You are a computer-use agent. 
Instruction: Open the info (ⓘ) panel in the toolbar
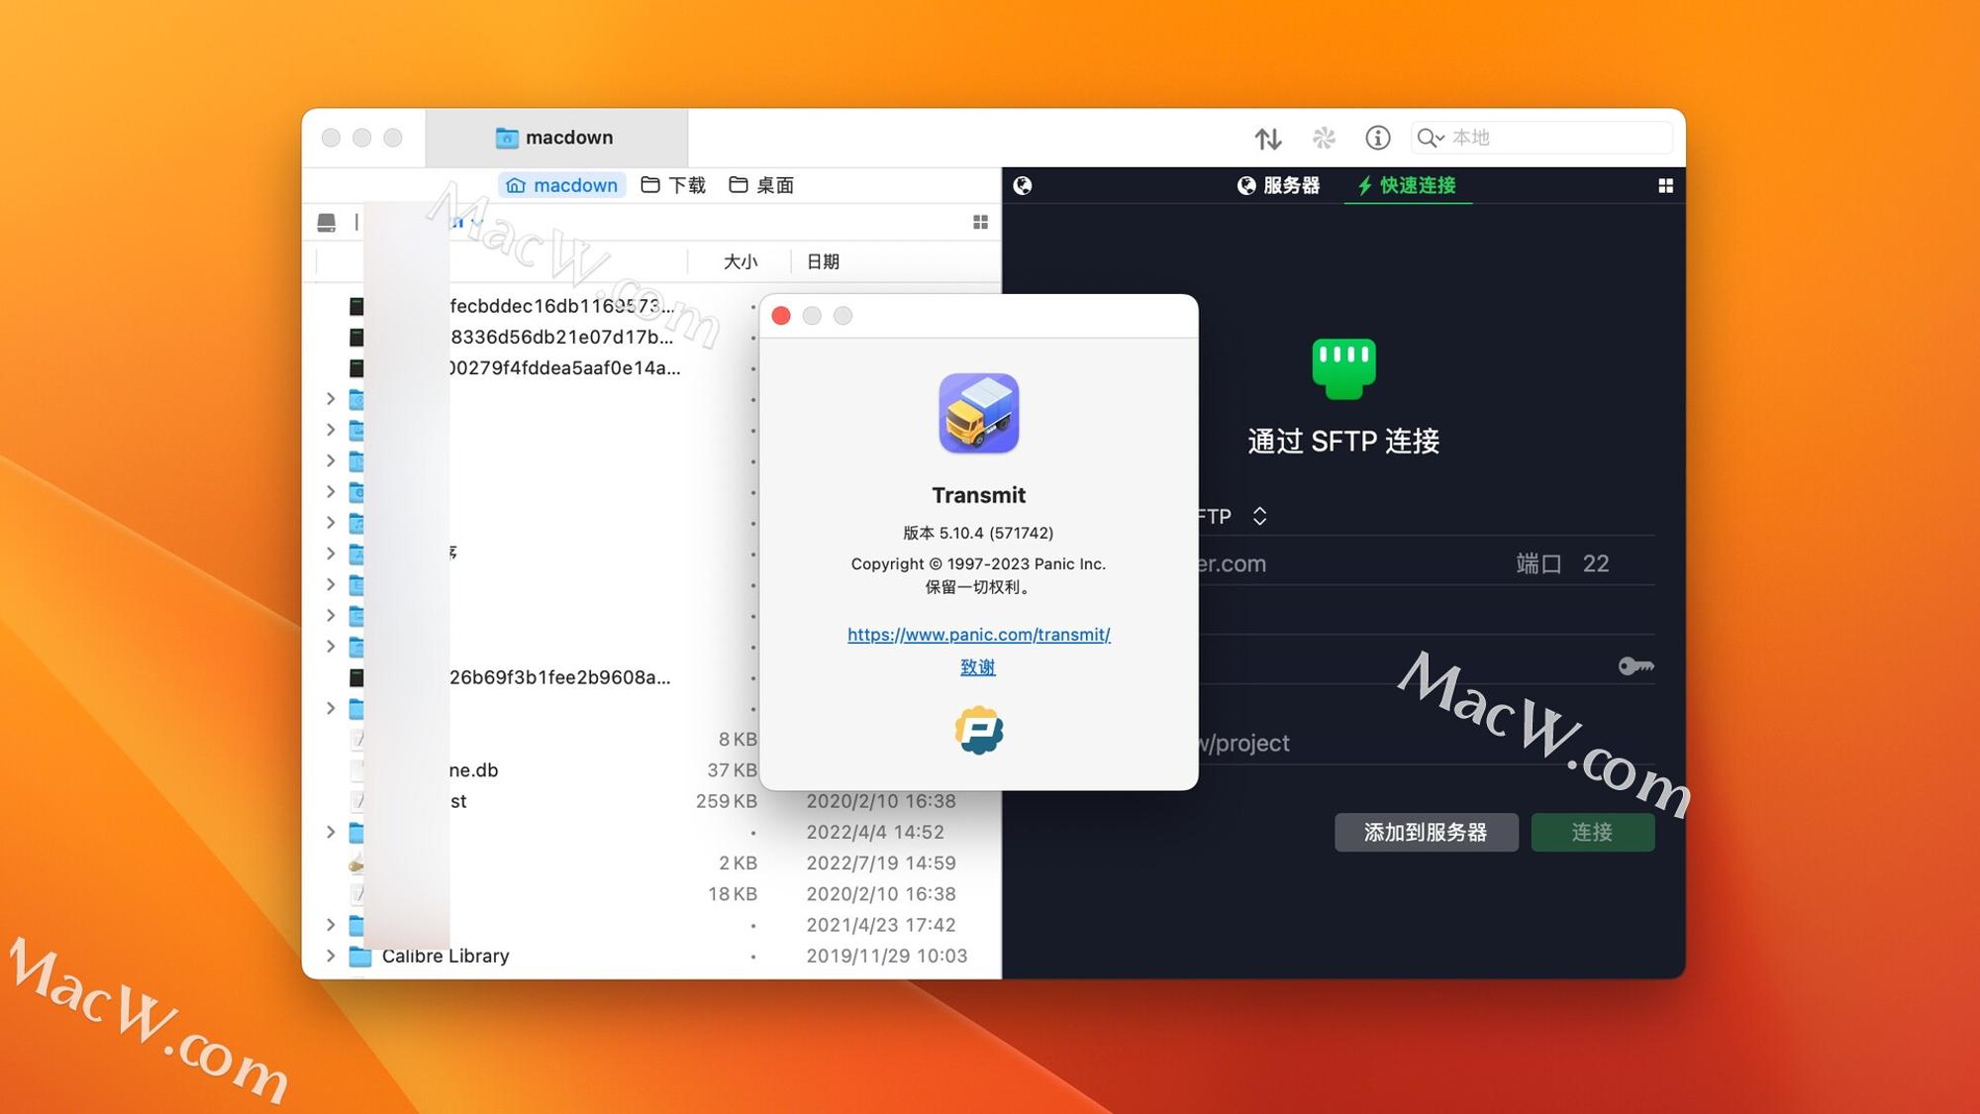(1377, 139)
